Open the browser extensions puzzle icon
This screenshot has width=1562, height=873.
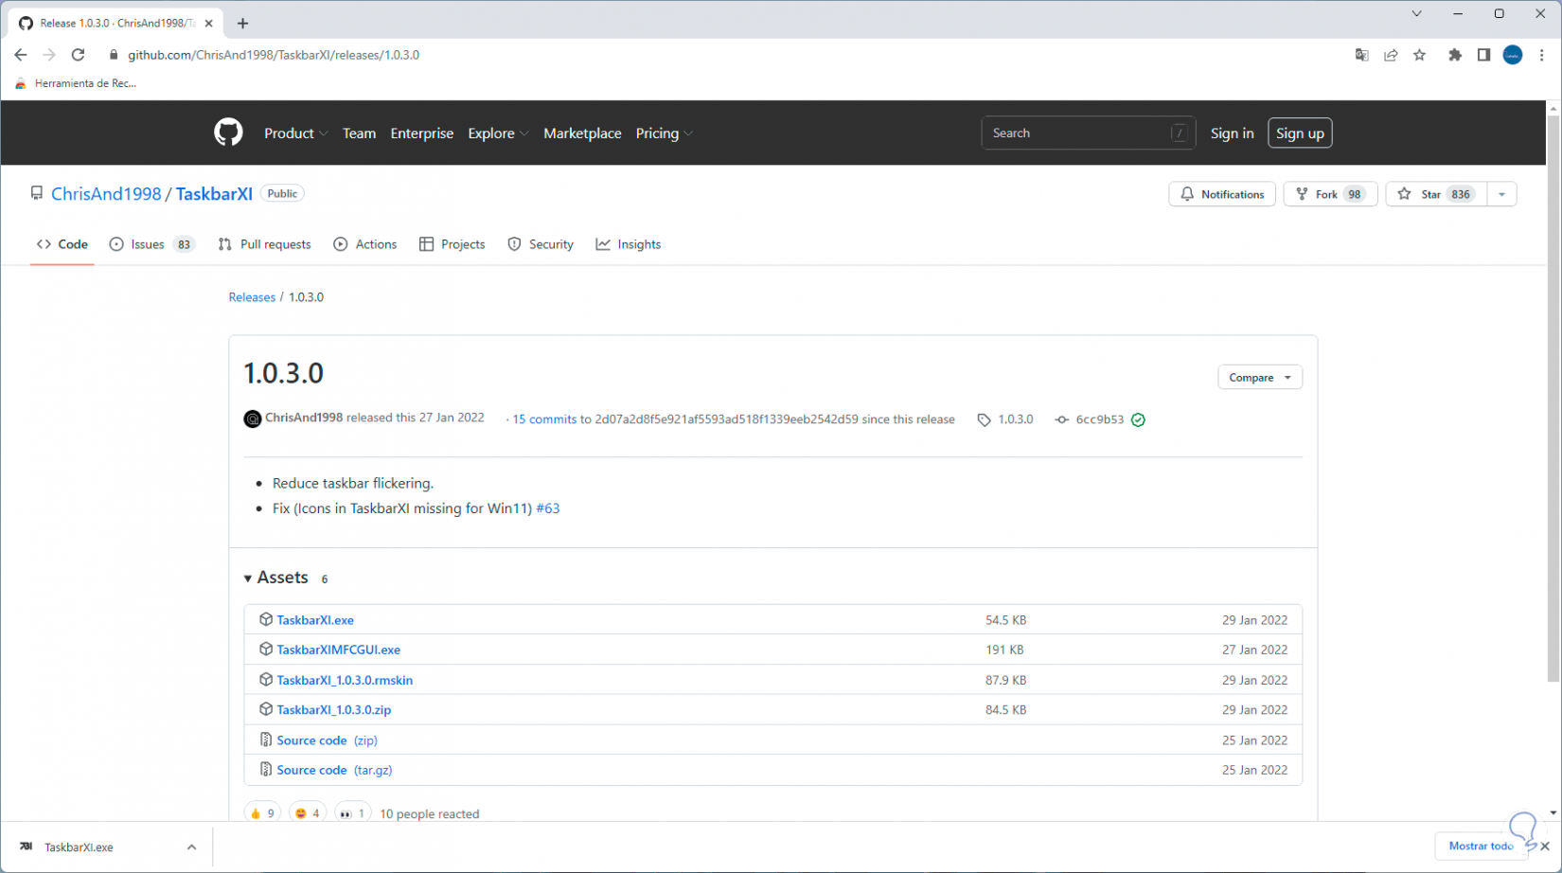coord(1455,55)
